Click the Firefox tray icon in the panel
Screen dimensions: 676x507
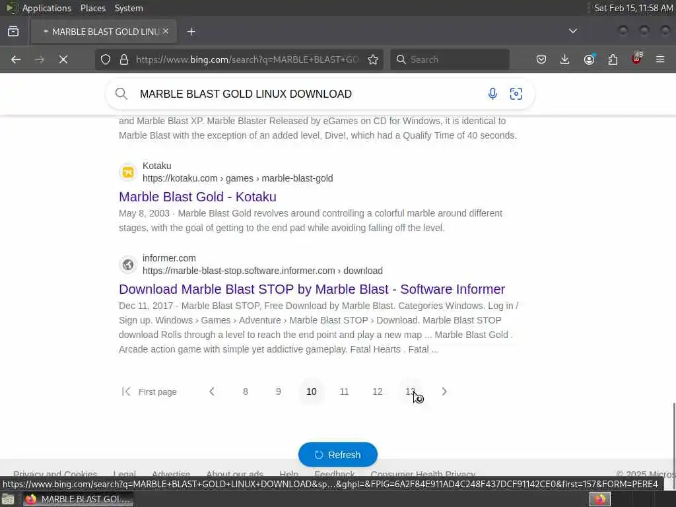pos(600,499)
